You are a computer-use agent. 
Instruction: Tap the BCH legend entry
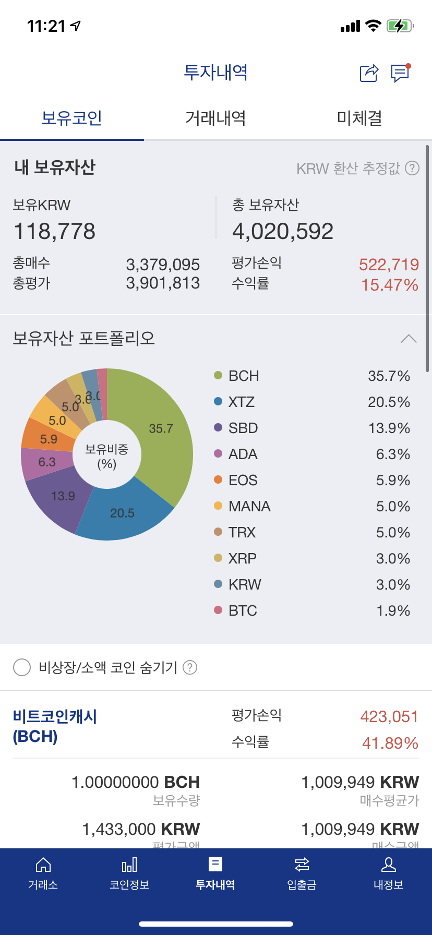tap(244, 376)
